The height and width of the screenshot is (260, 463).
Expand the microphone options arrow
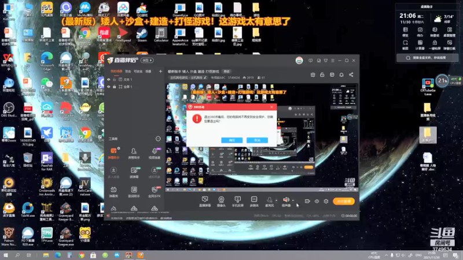click(276, 200)
